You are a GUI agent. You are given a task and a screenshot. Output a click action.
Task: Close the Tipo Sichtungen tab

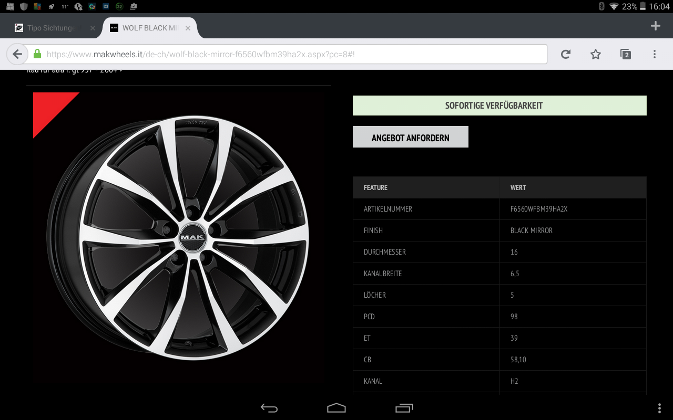click(x=93, y=28)
